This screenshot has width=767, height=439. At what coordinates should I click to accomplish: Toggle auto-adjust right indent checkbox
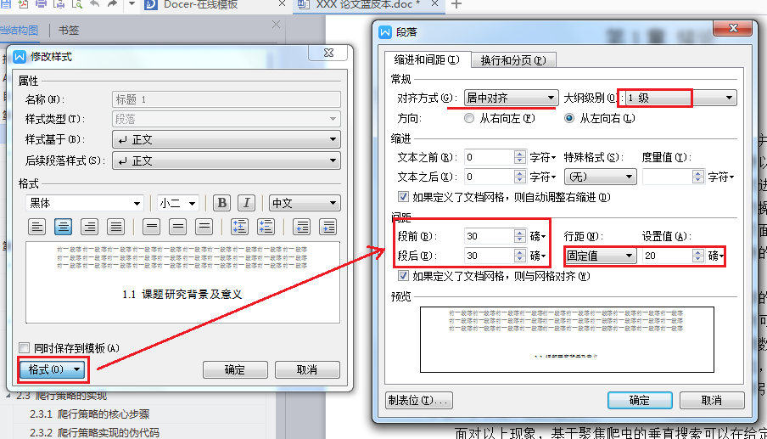(x=403, y=197)
